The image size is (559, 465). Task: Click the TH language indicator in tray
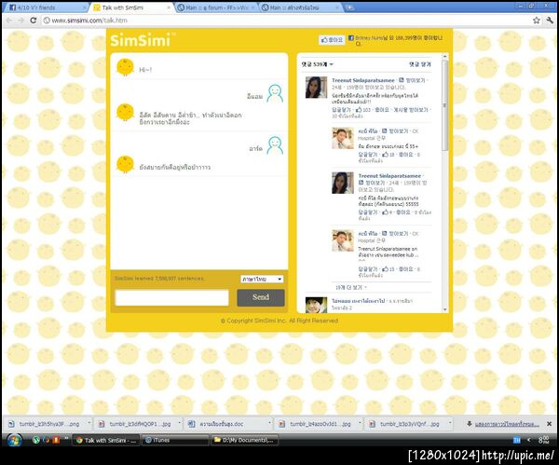pos(516,441)
